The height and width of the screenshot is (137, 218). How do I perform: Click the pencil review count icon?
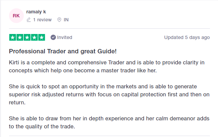[x=28, y=20]
